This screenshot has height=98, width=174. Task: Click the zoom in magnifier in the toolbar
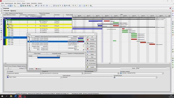73,6
